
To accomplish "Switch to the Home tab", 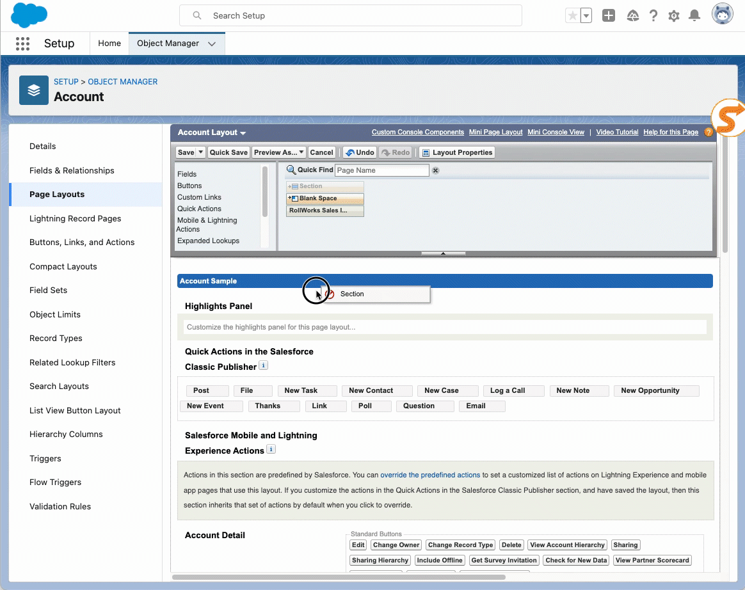I will pos(109,44).
